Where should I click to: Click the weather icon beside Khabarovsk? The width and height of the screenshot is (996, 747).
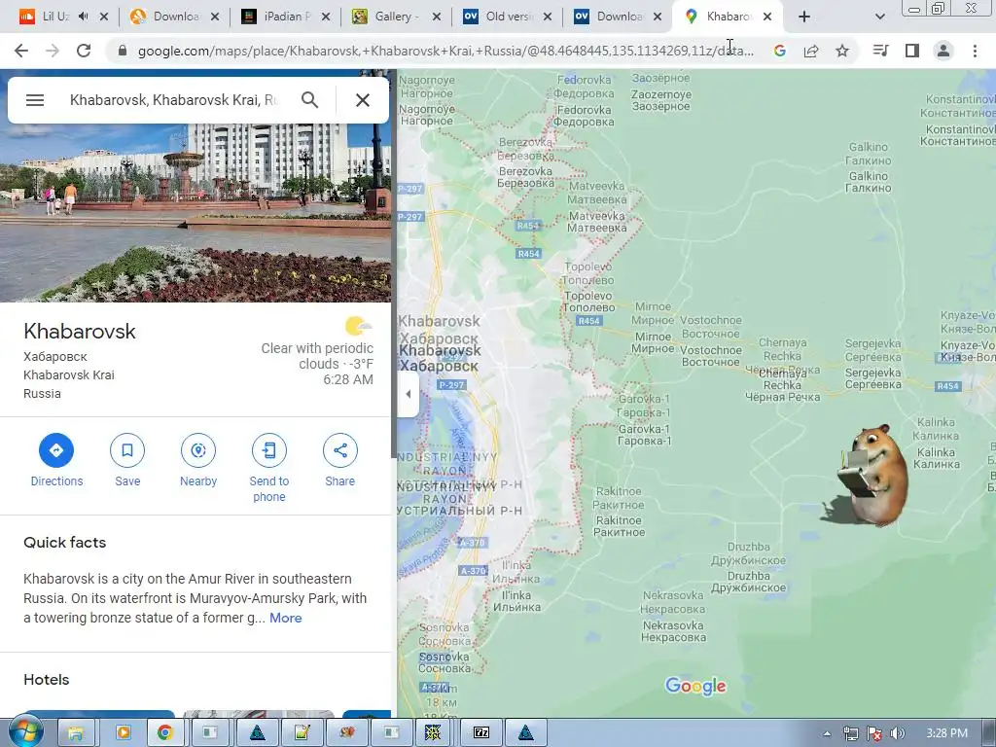[x=358, y=326]
